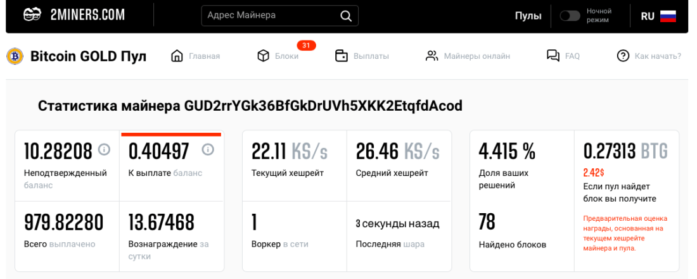Click the Главная house icon

177,56
